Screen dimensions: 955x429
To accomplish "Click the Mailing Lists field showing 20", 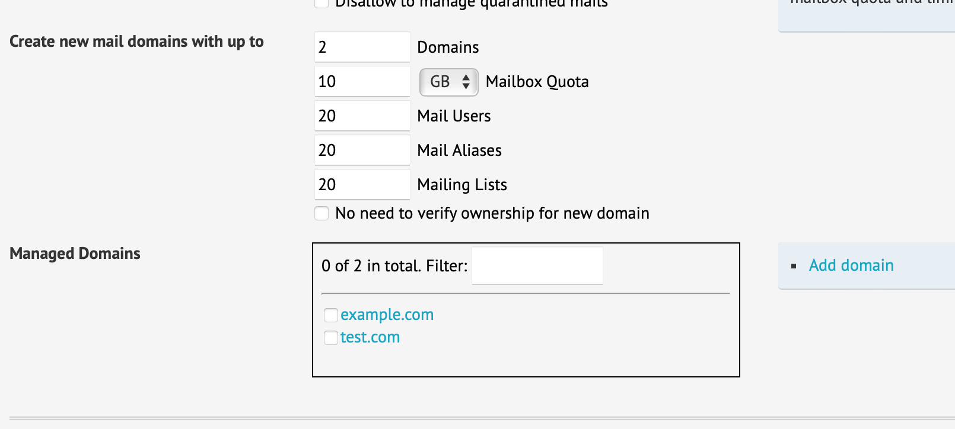I will coord(362,184).
